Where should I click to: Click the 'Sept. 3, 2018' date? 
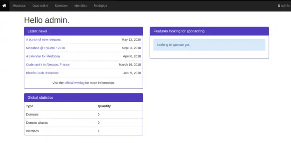[132, 48]
